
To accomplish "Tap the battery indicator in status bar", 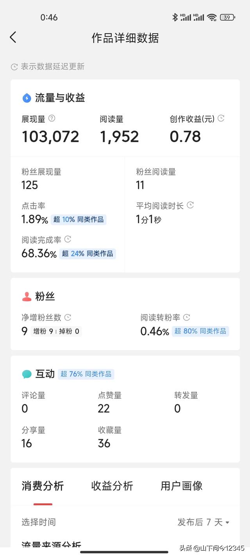I will pyautogui.click(x=227, y=17).
